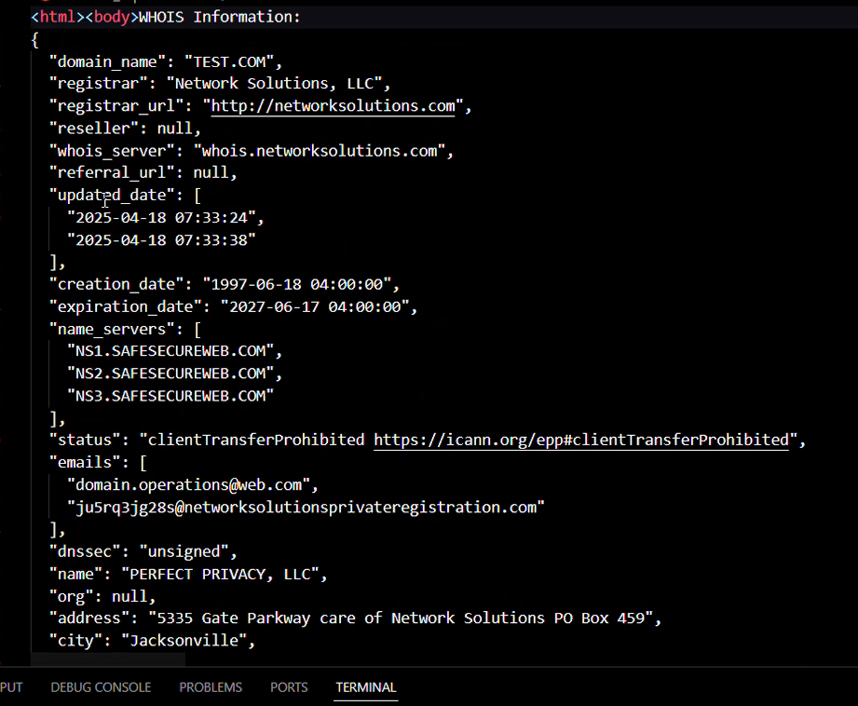The width and height of the screenshot is (858, 706).
Task: Open the http://networksolutions.com link
Action: [333, 105]
